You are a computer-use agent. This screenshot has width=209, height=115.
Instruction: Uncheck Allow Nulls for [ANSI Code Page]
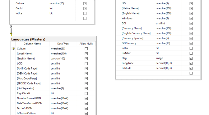pos(86,69)
